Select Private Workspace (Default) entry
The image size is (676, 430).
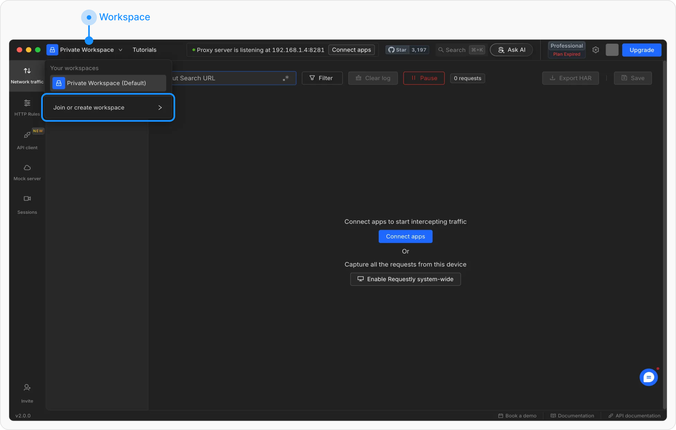(x=108, y=83)
